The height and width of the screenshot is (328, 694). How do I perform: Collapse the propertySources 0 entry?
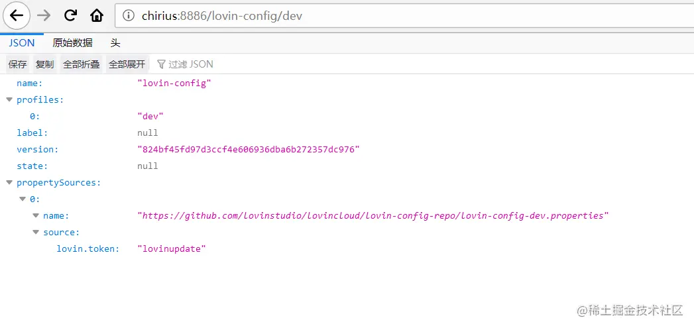click(x=23, y=199)
